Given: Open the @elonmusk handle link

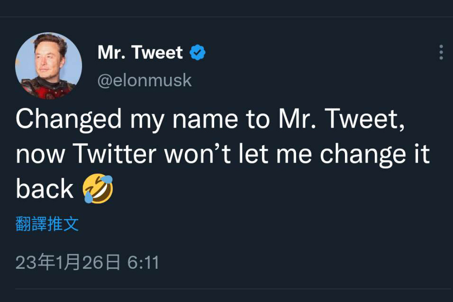Looking at the screenshot, I should click(145, 80).
